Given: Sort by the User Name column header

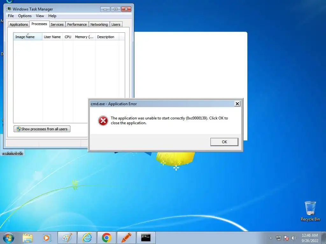Looking at the screenshot, I should (x=52, y=37).
